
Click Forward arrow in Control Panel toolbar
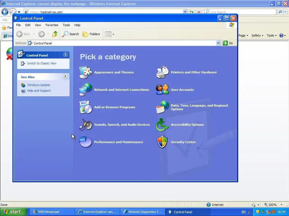tap(41, 34)
